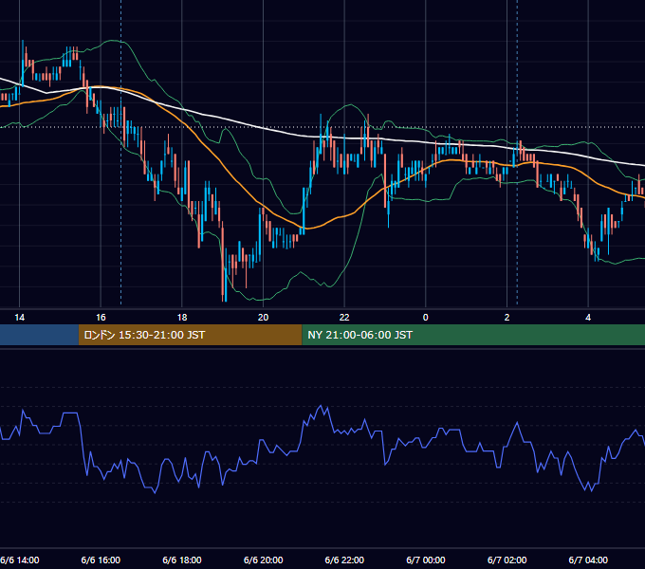Click the 6/7 02:00 date label

pyautogui.click(x=507, y=560)
